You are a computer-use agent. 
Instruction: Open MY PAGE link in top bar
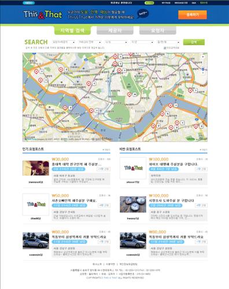click(166, 3)
